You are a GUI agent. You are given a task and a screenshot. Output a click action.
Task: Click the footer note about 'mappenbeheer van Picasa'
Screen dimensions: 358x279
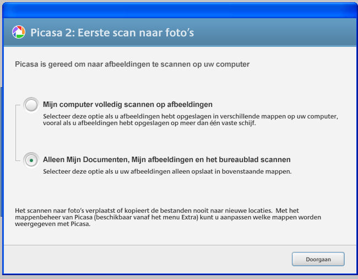(x=168, y=217)
